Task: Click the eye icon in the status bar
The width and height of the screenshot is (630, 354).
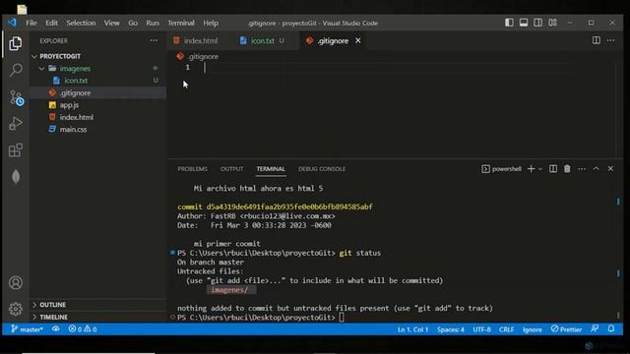Action: (x=56, y=329)
